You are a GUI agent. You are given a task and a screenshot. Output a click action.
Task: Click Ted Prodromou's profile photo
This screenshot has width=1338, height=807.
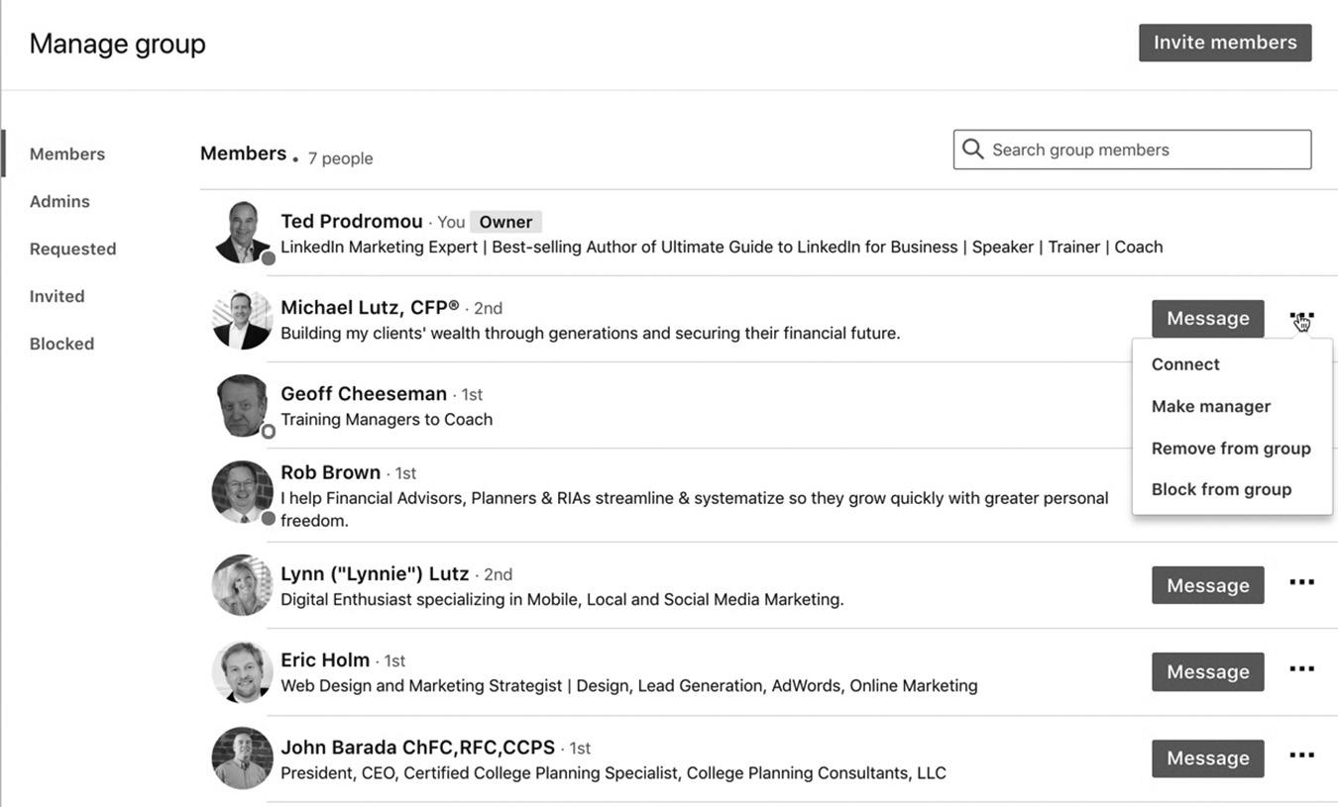pos(242,233)
